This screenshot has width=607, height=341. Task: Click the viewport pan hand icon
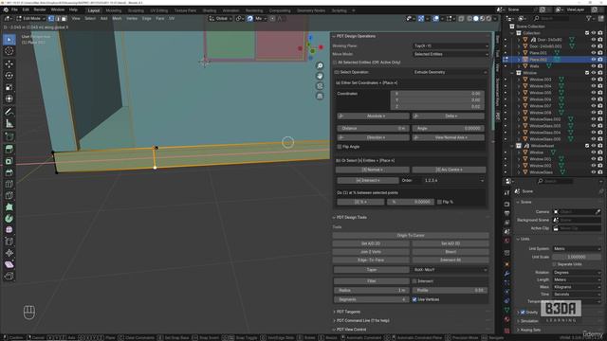pos(320,76)
